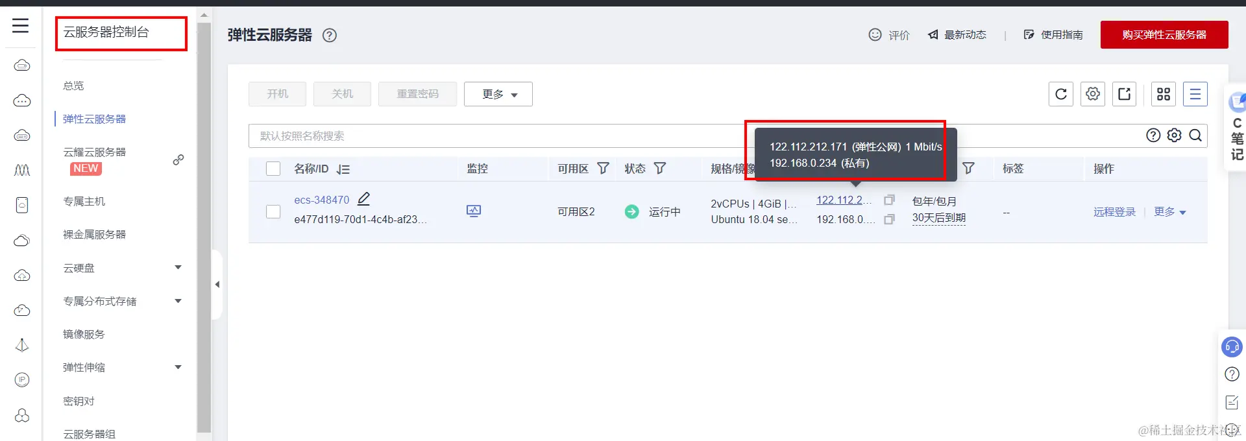Click 远程登录 remote login link
Screen dimensions: 1246x441
[1114, 212]
